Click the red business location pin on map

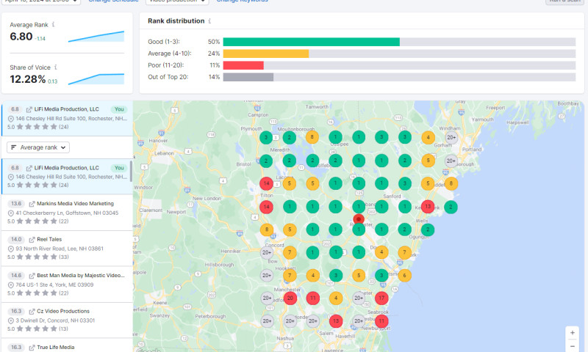click(x=359, y=219)
